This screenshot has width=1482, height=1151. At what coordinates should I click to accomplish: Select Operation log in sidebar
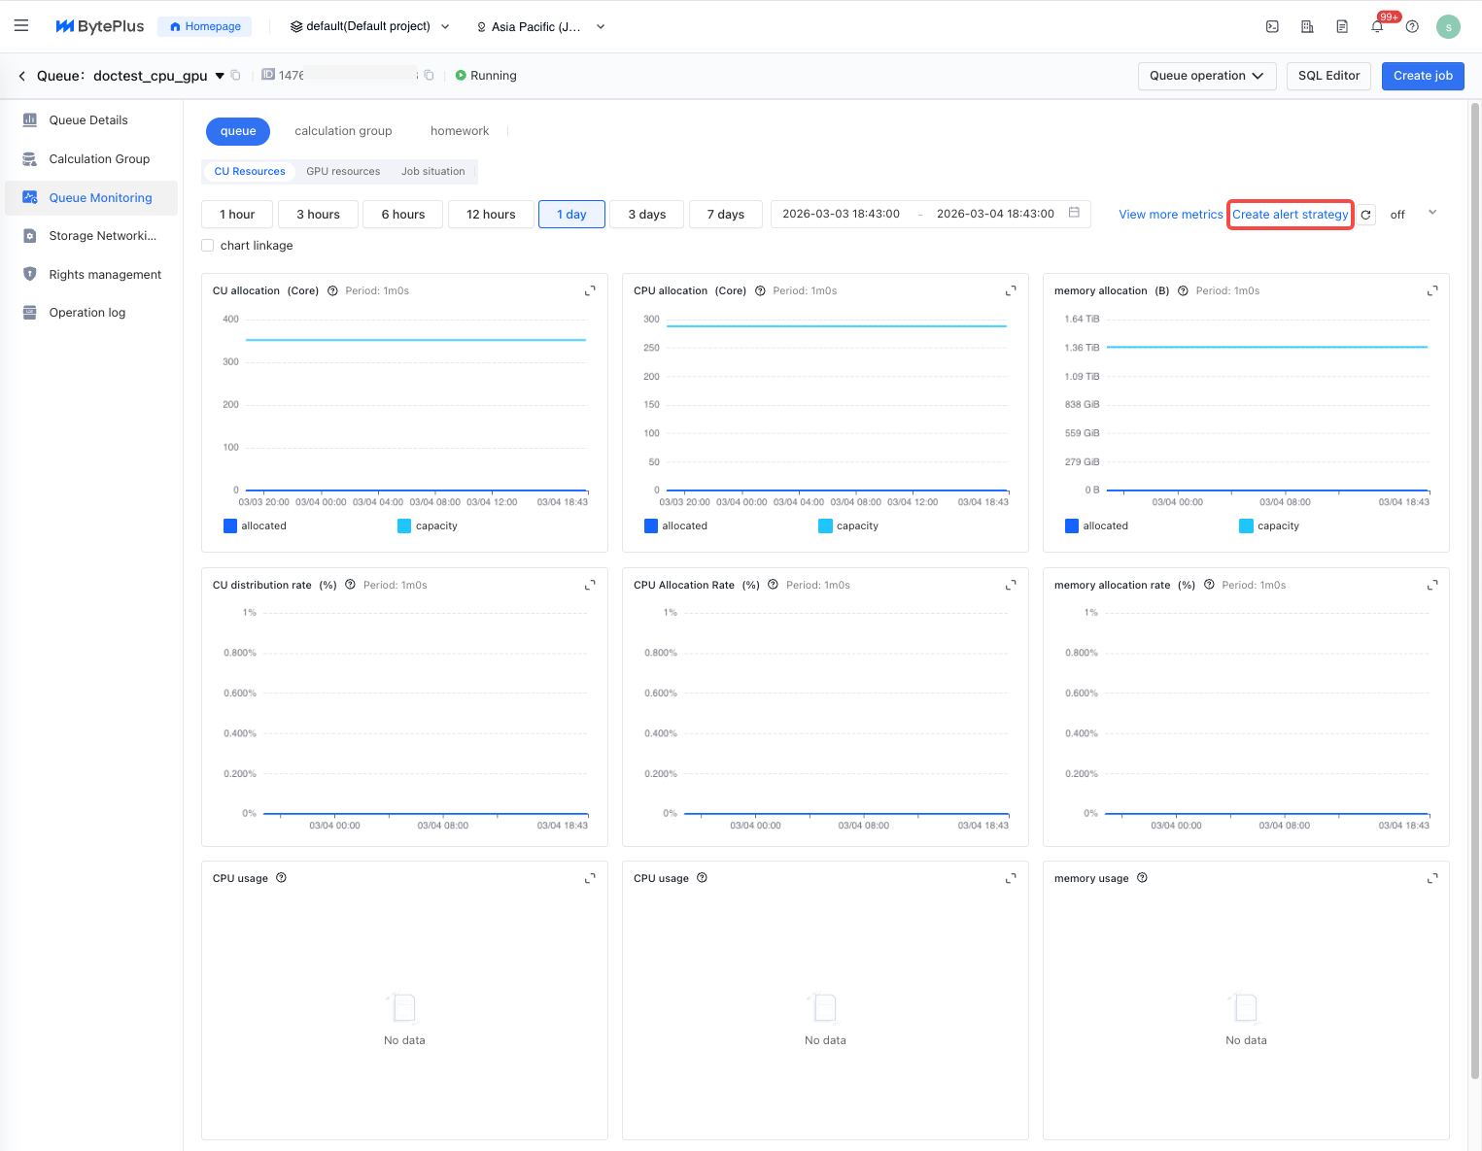[x=87, y=313]
